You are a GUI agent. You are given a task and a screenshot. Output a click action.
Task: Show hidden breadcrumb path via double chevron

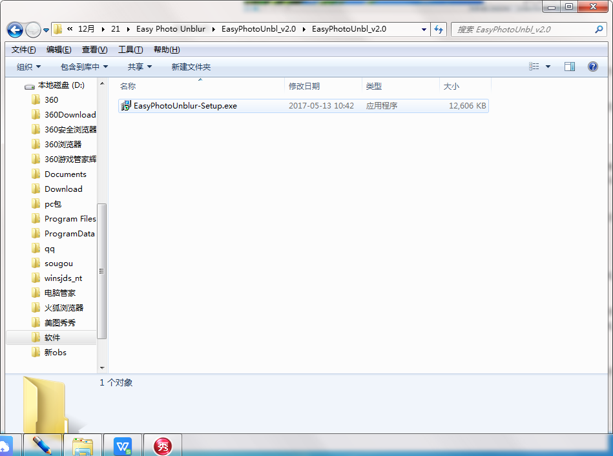pyautogui.click(x=70, y=28)
